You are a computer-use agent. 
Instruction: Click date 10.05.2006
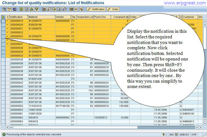coord(161,110)
